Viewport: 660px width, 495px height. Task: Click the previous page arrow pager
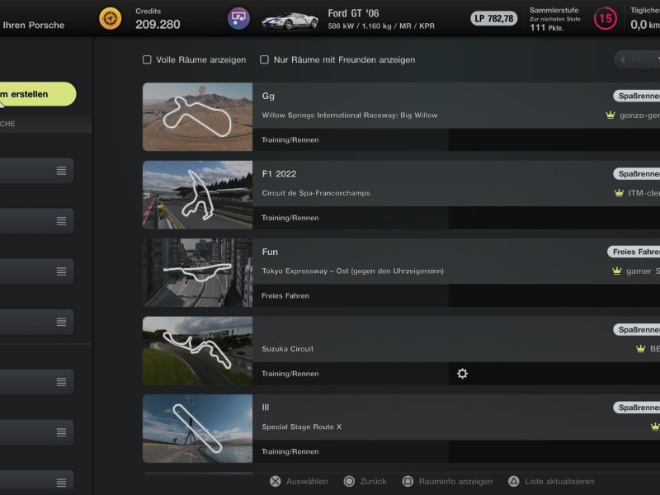tap(624, 59)
